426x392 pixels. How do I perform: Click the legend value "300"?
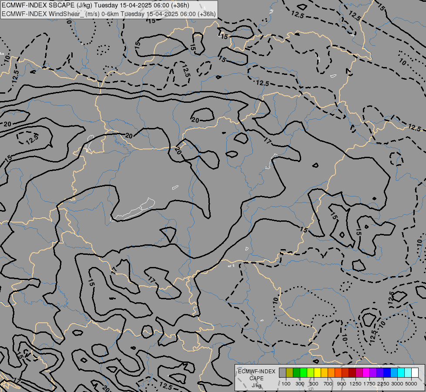coord(300,384)
